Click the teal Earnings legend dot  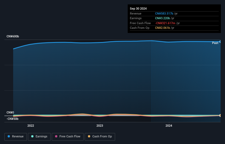point(32,136)
